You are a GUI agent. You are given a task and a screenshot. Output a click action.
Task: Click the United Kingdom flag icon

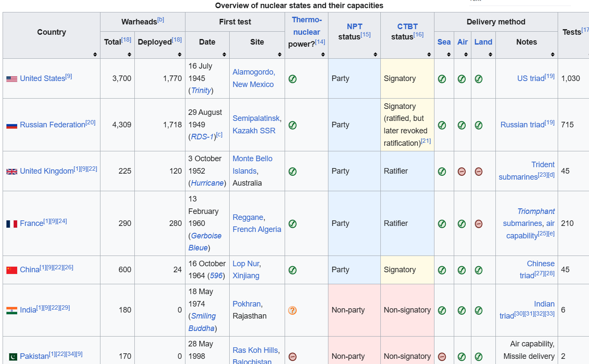pyautogui.click(x=12, y=171)
